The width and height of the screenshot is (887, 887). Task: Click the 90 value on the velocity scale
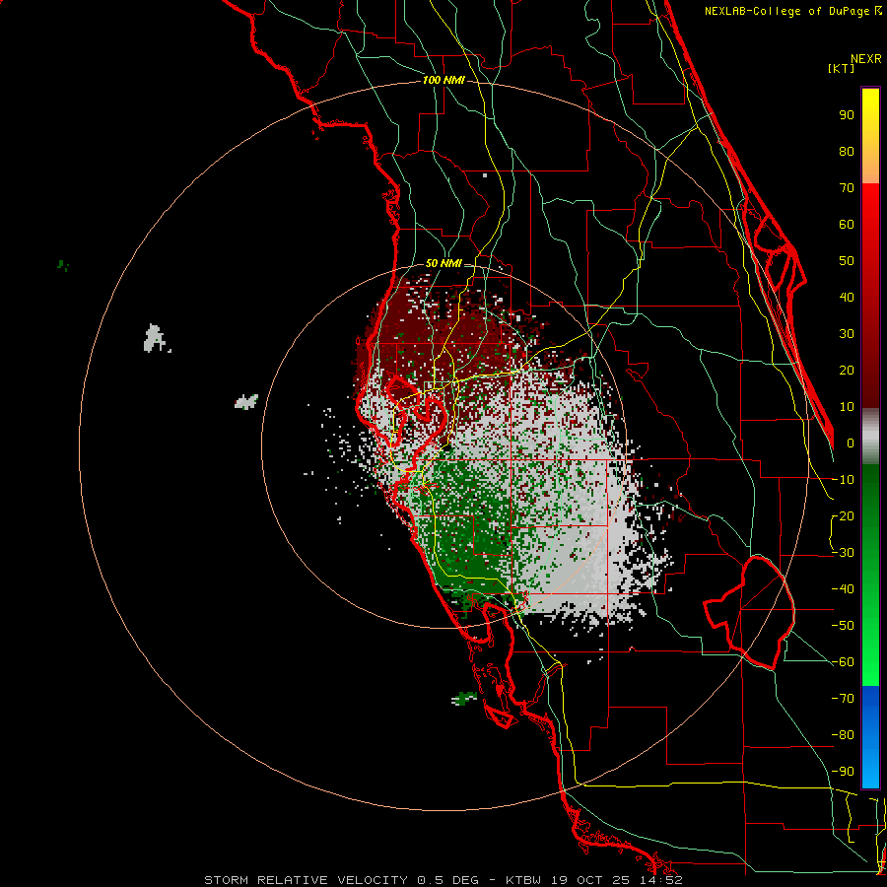pos(847,115)
